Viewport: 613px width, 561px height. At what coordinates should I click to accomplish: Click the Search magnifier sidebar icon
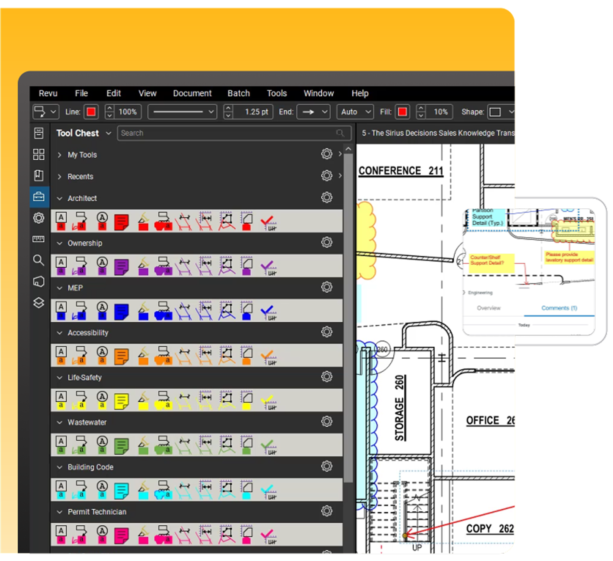[x=39, y=260]
